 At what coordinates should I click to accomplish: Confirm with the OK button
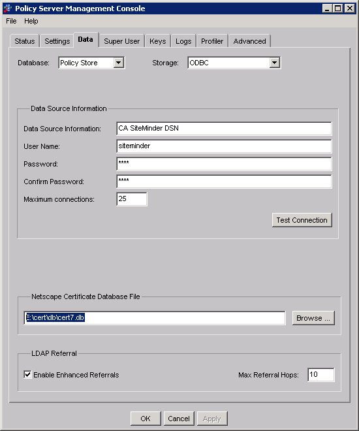click(146, 419)
